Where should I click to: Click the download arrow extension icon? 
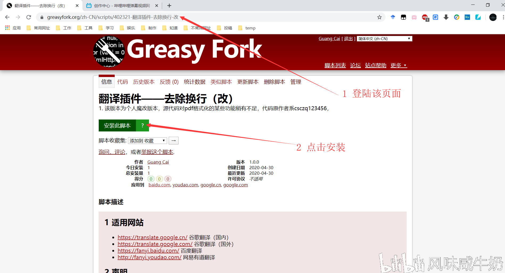pos(446,17)
